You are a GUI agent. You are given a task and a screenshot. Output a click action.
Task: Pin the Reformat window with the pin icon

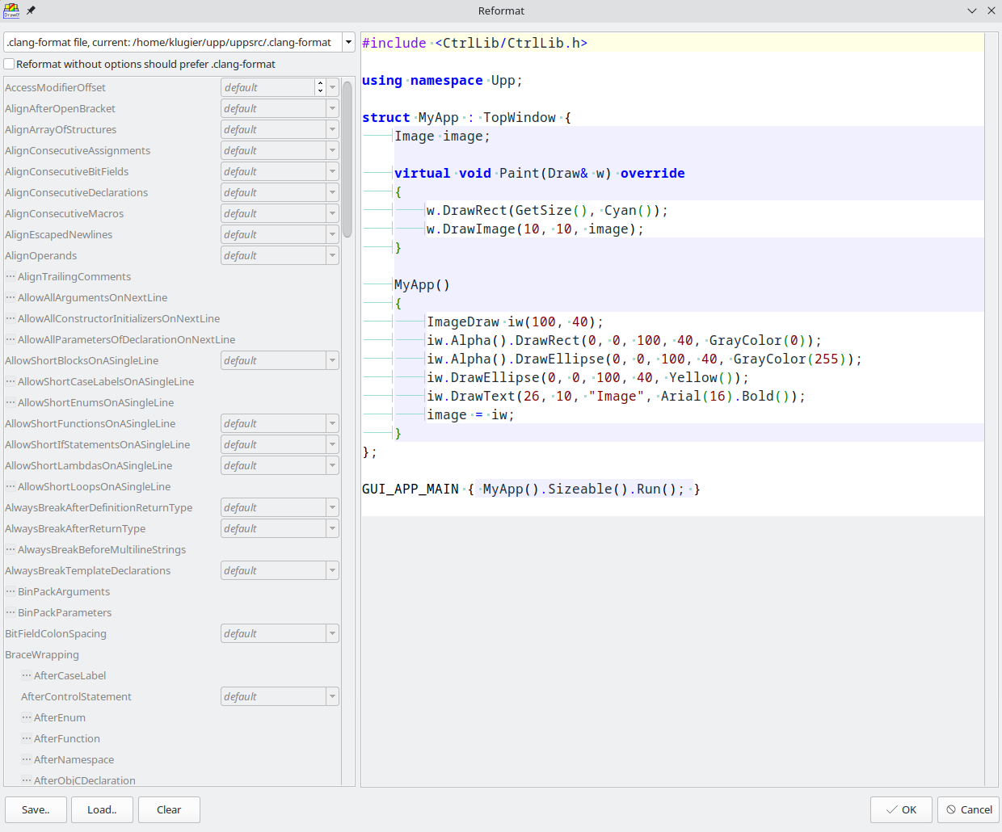(31, 11)
